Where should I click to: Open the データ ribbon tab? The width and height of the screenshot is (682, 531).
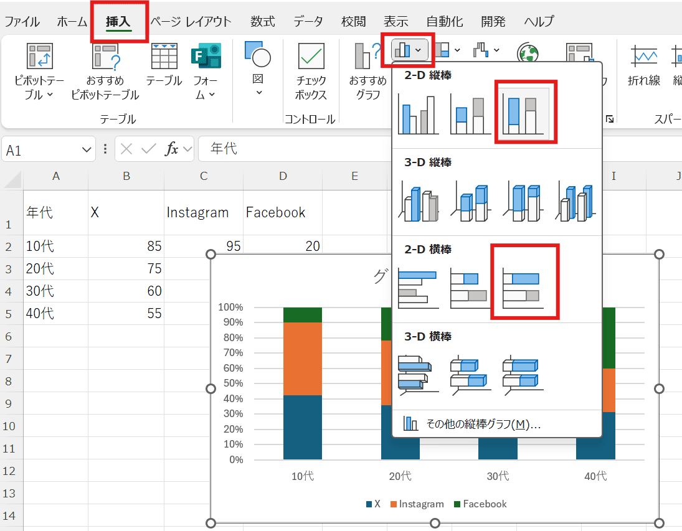point(308,22)
